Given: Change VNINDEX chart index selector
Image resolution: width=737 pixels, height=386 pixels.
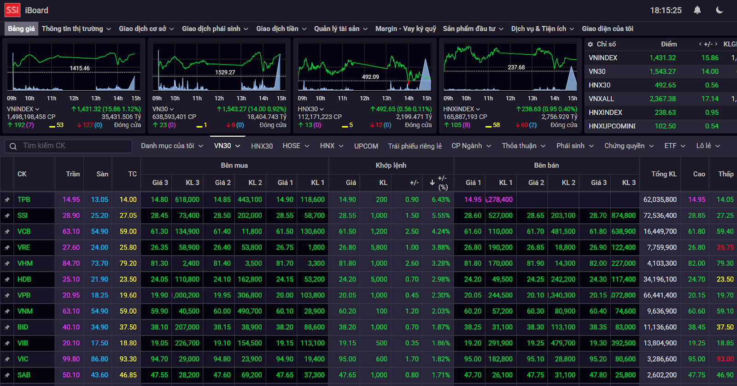Looking at the screenshot, I should (23, 109).
